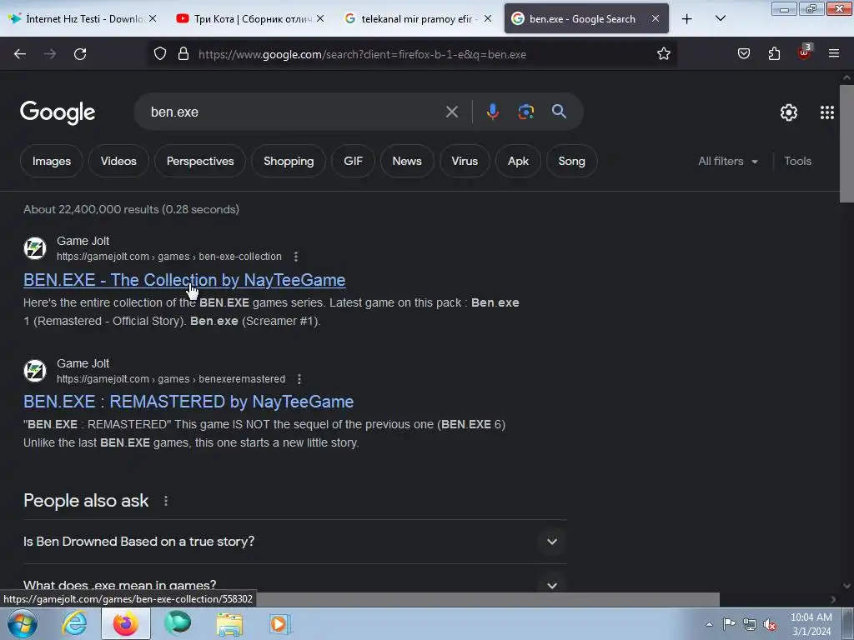List all tabs dropdown arrow

click(x=720, y=18)
